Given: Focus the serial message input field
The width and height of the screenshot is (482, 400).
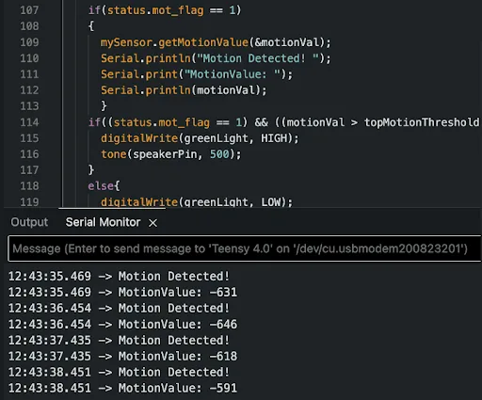Looking at the screenshot, I should [244, 248].
